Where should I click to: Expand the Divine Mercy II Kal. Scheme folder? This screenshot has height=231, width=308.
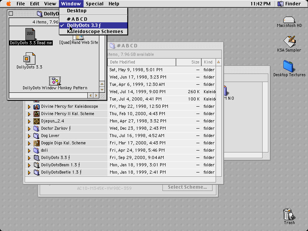(29, 114)
